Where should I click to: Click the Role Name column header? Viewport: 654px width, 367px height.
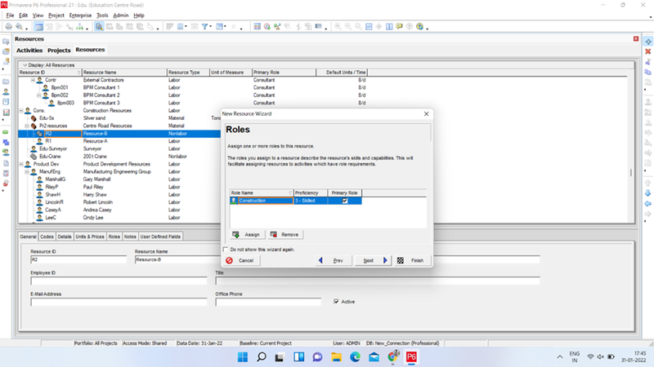click(262, 193)
